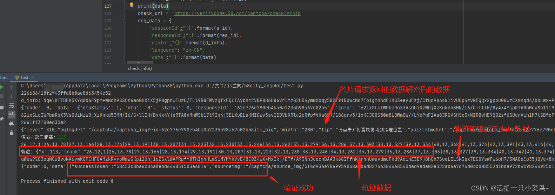
Task: Click the green Rerun button
Action: [1, 87]
